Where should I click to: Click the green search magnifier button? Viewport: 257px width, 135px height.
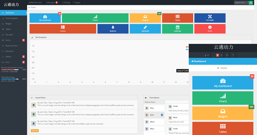coord(251,3)
